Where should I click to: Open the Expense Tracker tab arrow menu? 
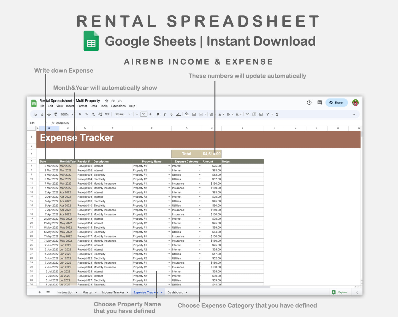[x=162, y=292]
